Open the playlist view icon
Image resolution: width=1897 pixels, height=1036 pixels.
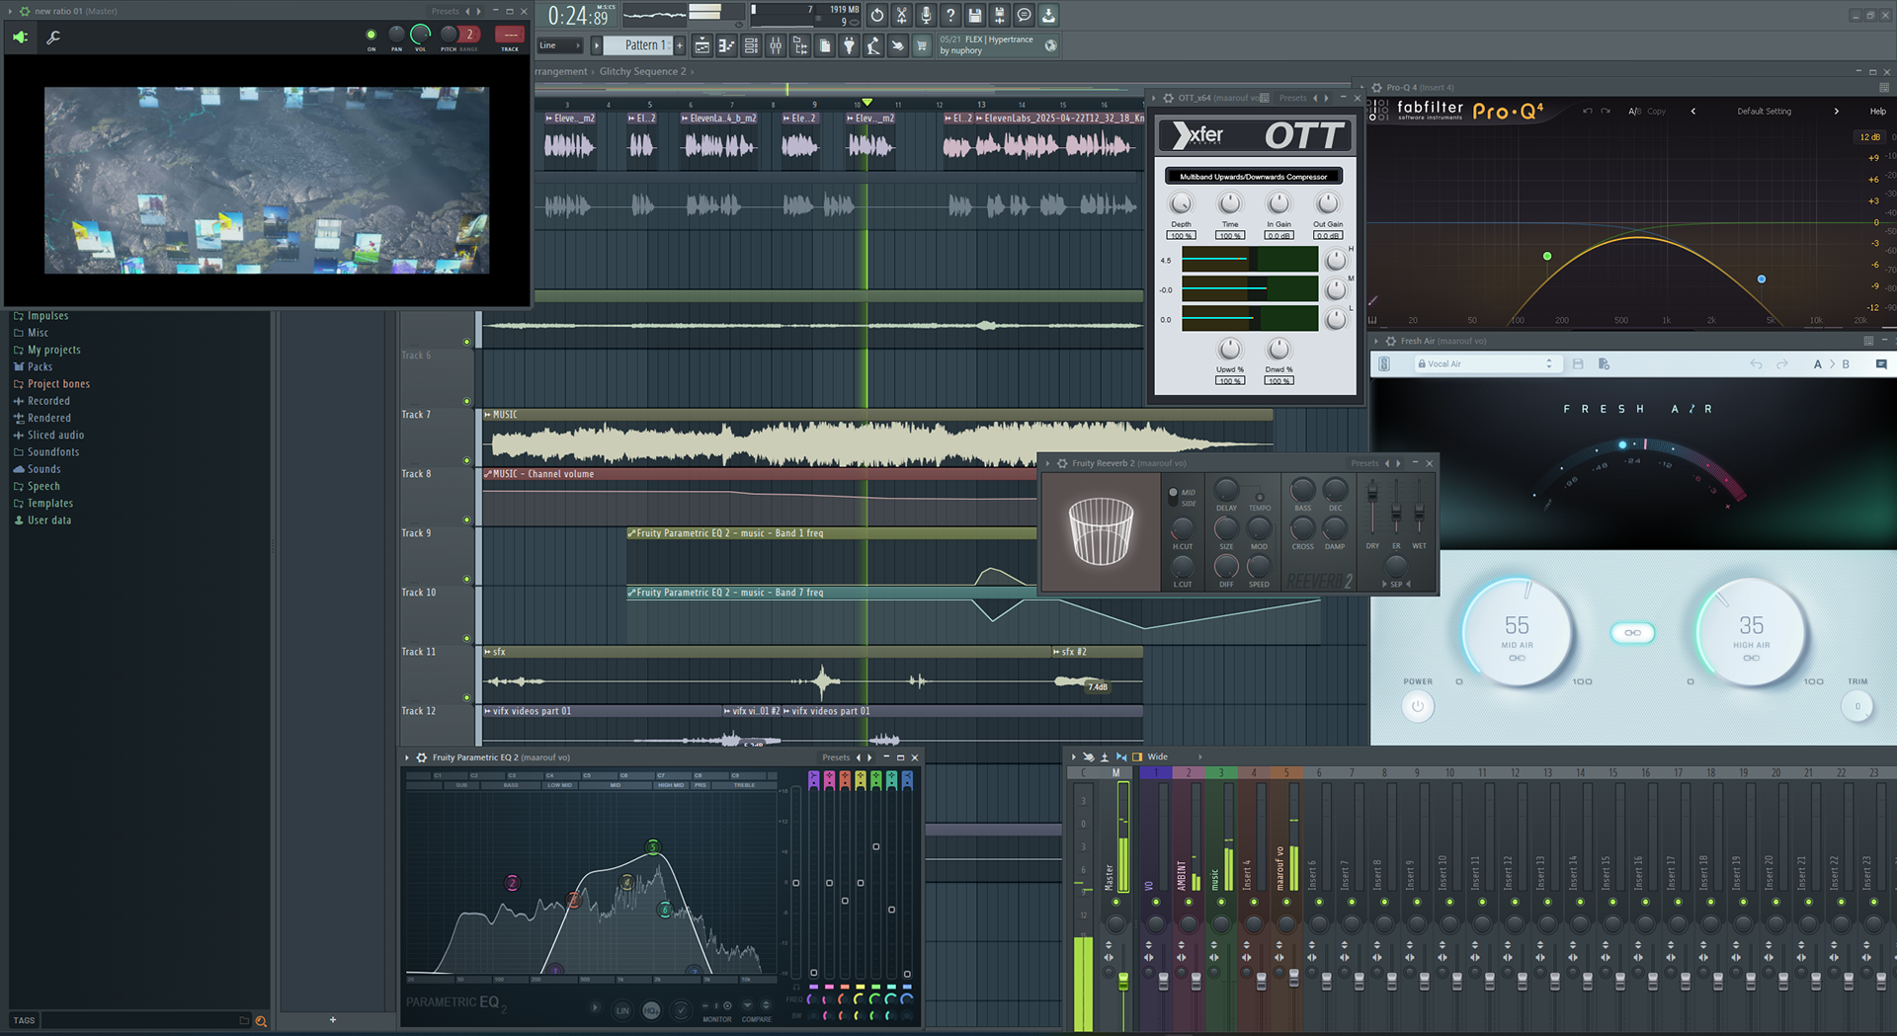point(701,45)
